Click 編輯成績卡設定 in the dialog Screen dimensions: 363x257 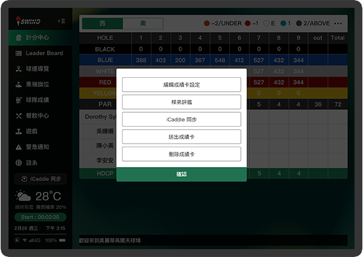[x=181, y=85]
